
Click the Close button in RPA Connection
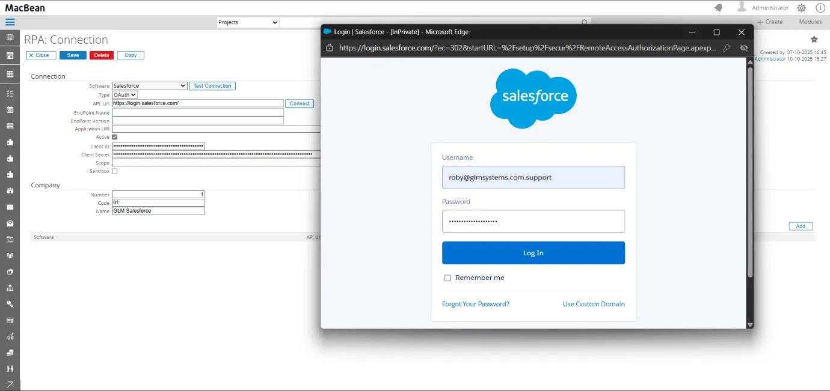(x=41, y=55)
